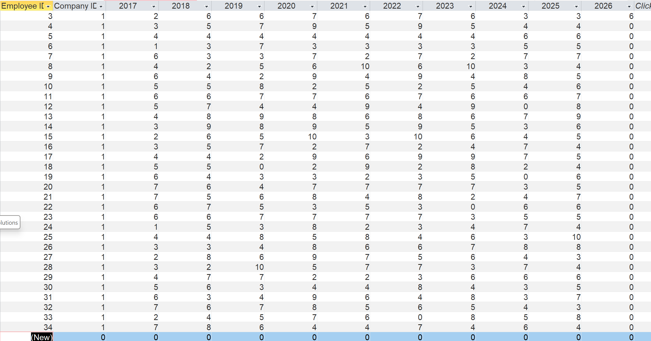Open the Employee ID column filter dropdown

[x=48, y=6]
